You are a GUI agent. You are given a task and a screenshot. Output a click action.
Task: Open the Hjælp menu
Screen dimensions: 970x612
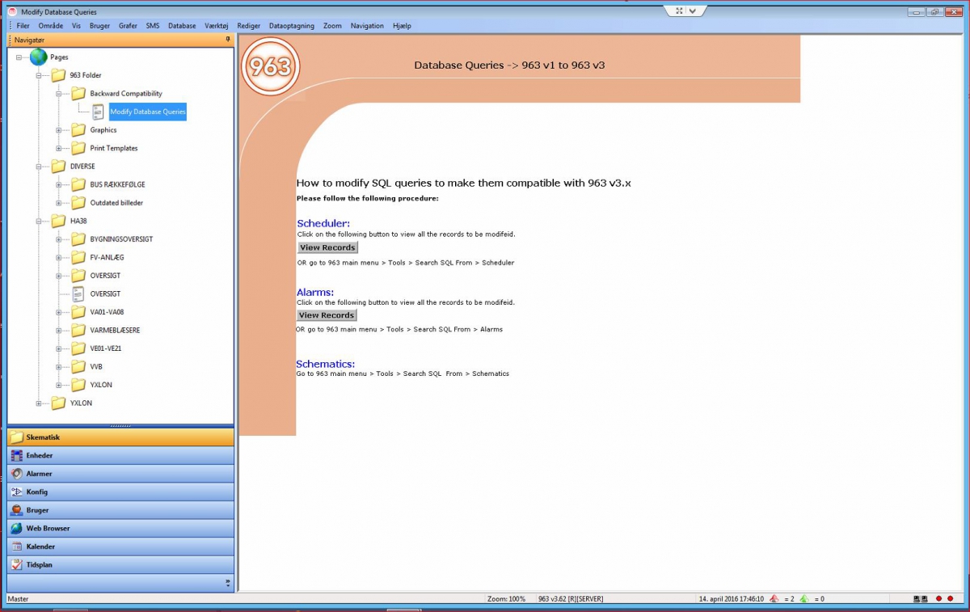click(x=402, y=26)
